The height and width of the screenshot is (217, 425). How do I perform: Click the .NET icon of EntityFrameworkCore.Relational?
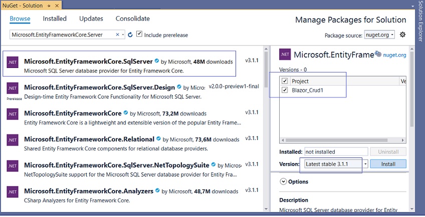pyautogui.click(x=13, y=140)
